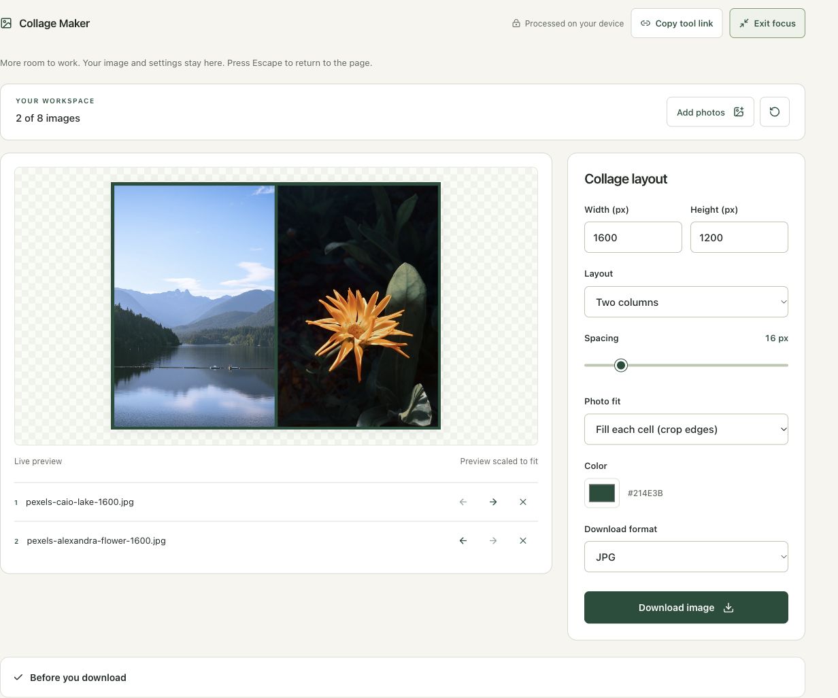The height and width of the screenshot is (698, 838).
Task: Click the Height (px) input field
Action: (x=739, y=237)
